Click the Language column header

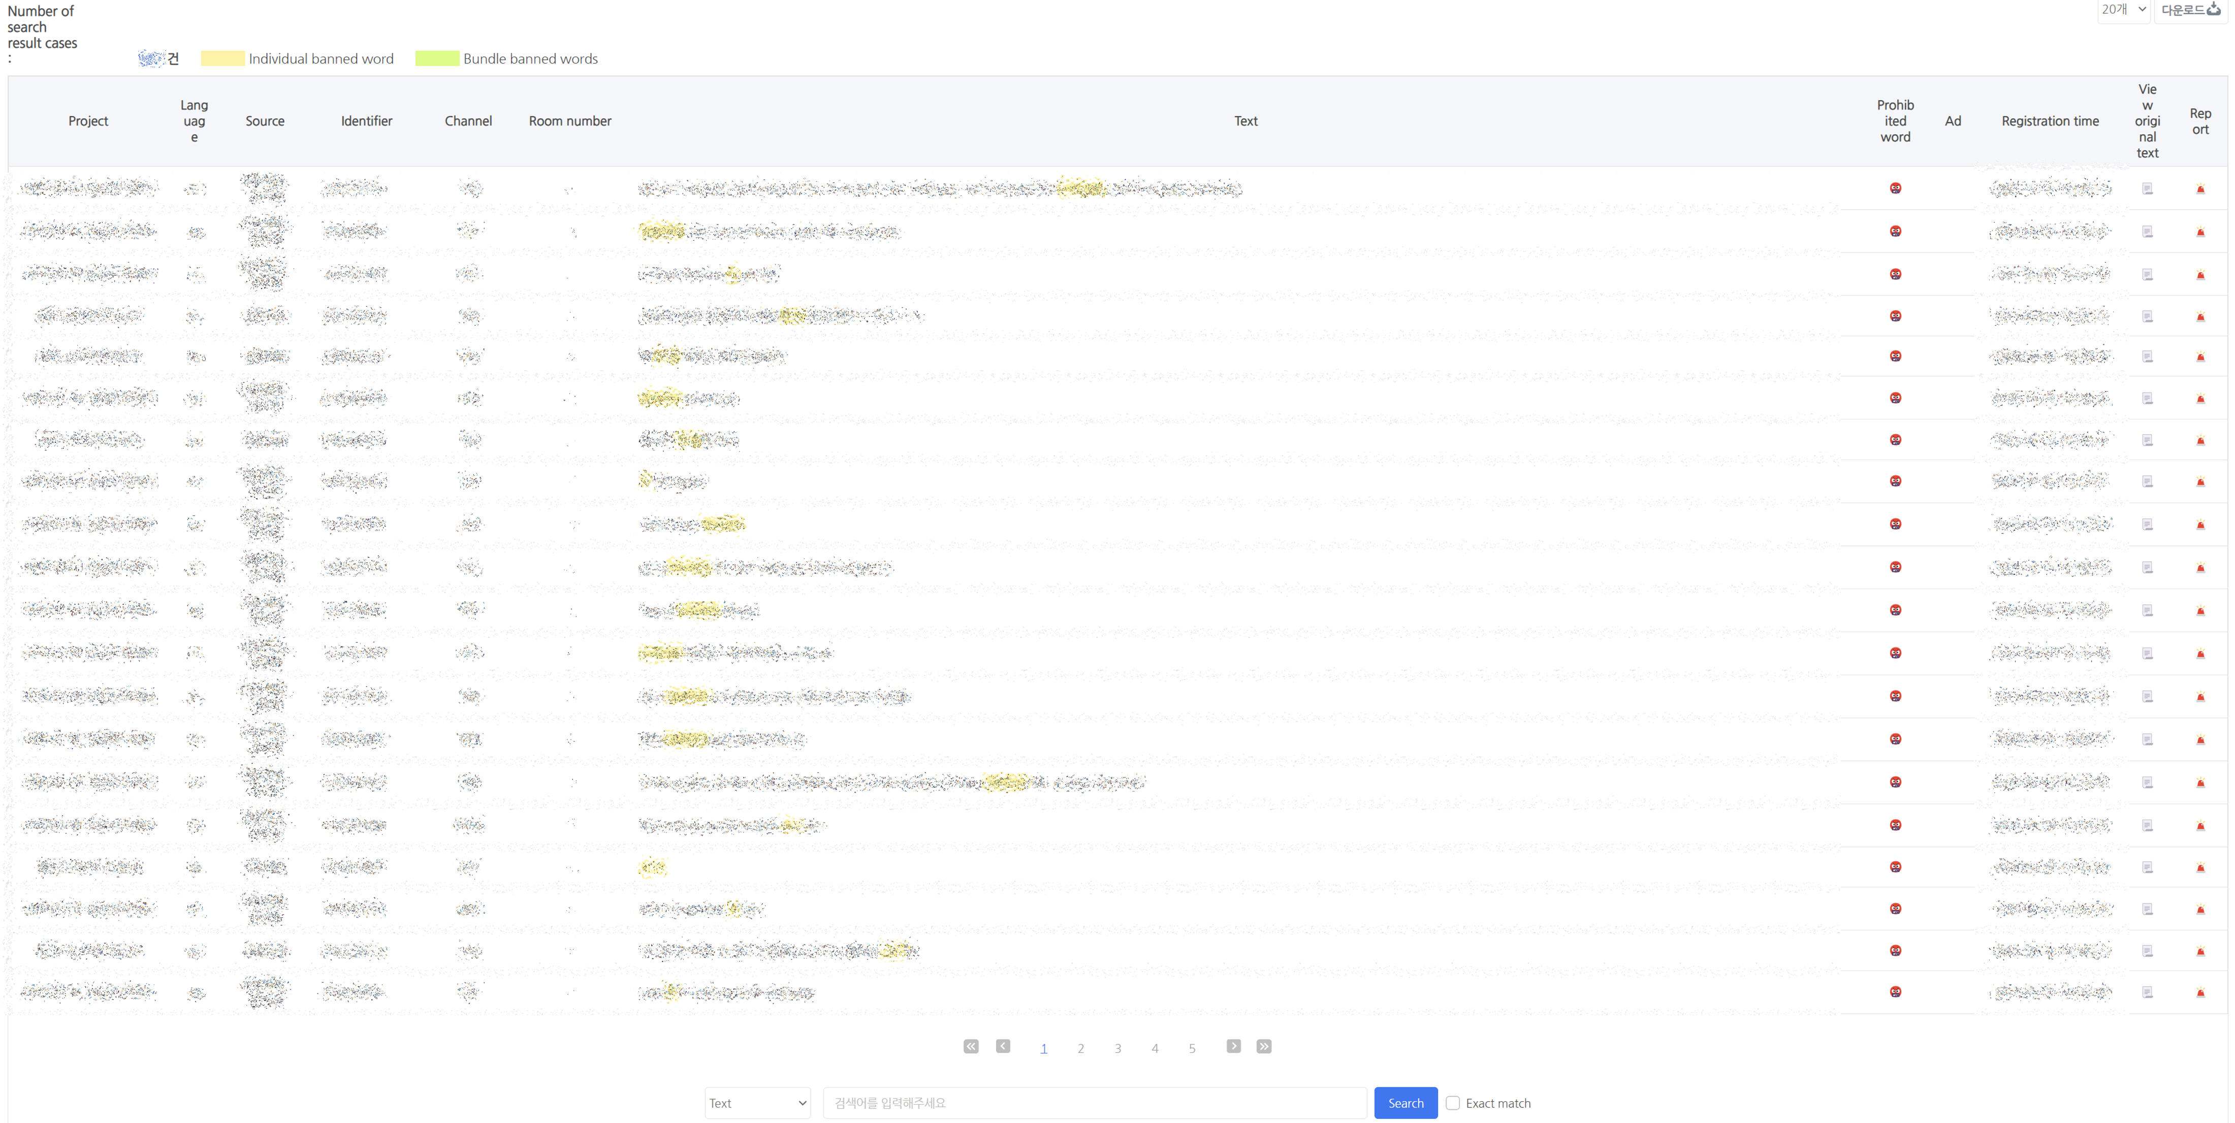tap(195, 121)
